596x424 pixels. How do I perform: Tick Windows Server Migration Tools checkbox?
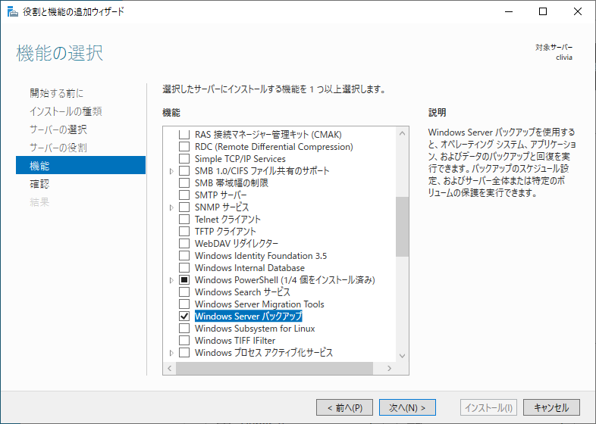pos(184,304)
